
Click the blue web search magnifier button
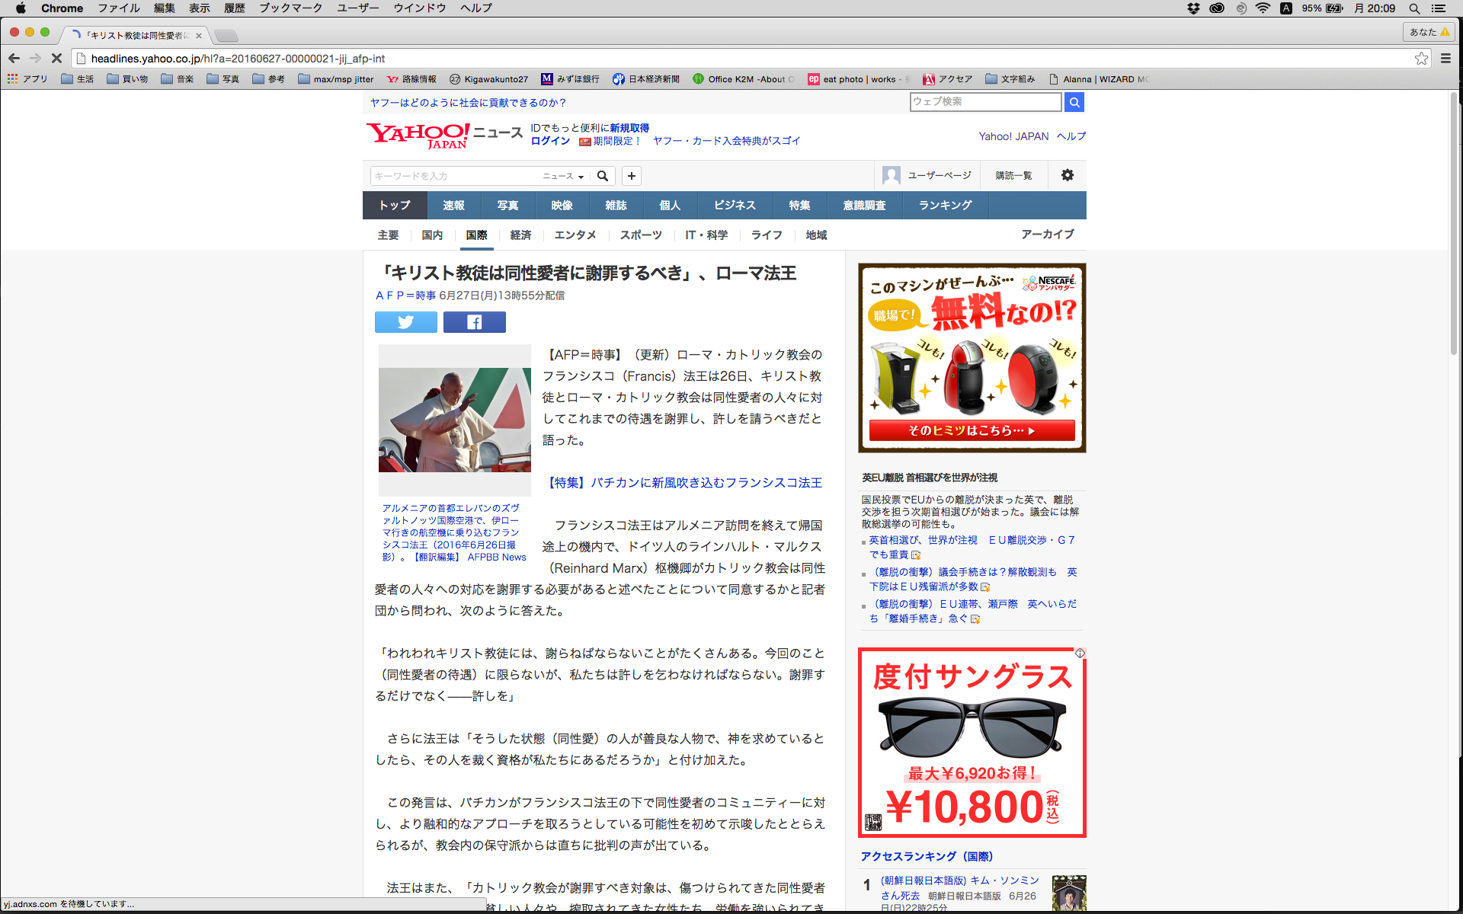1074,102
